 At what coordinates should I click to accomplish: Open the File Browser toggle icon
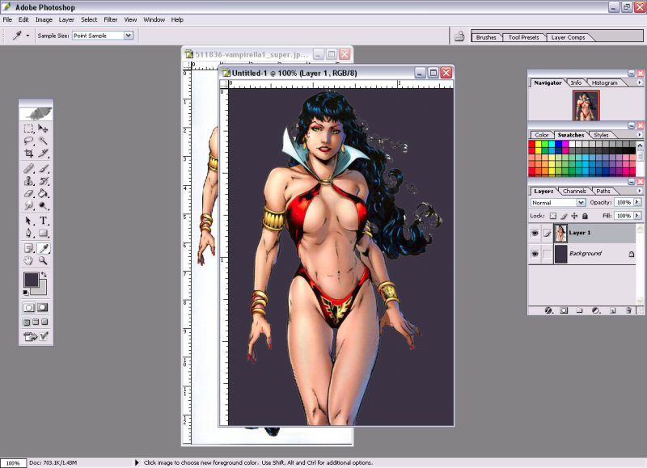(459, 36)
